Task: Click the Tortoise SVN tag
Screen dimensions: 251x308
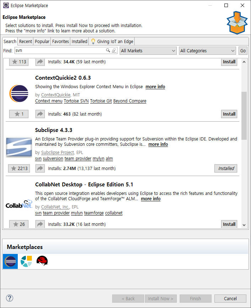Action: [x=76, y=101]
